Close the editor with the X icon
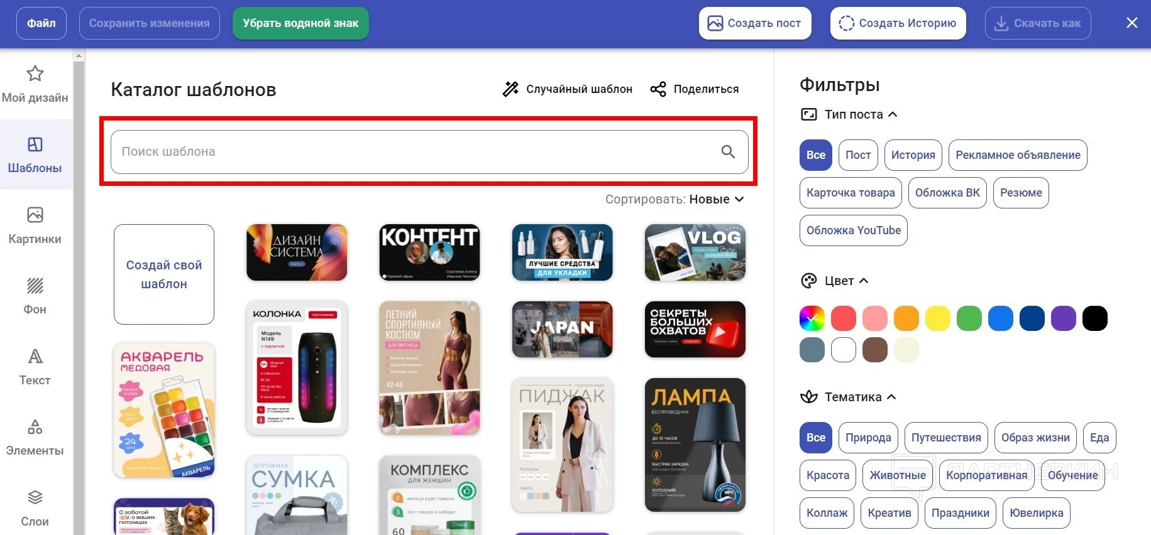Viewport: 1151px width, 535px height. tap(1132, 23)
